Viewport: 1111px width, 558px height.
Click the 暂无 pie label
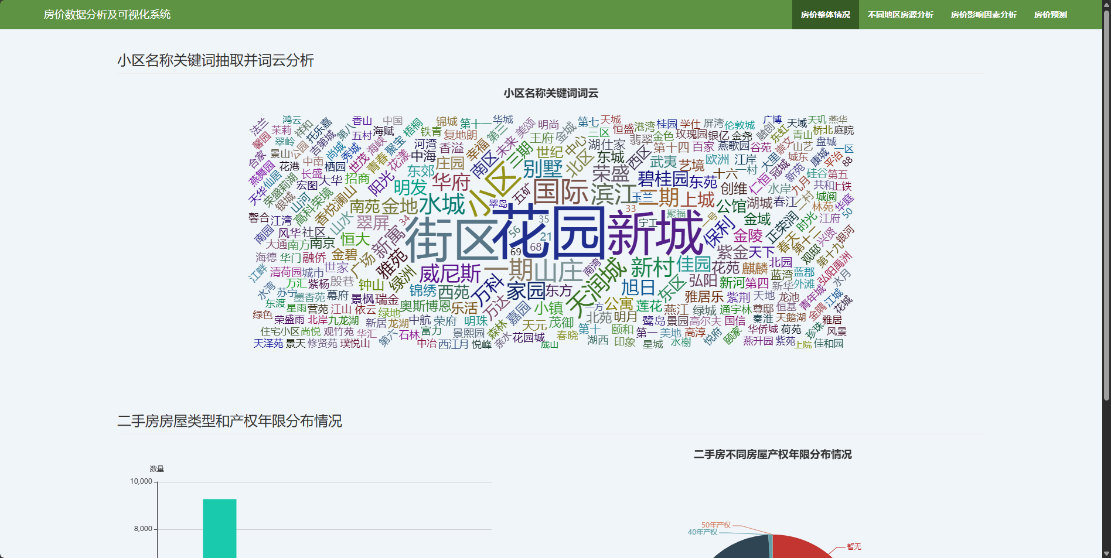click(854, 547)
